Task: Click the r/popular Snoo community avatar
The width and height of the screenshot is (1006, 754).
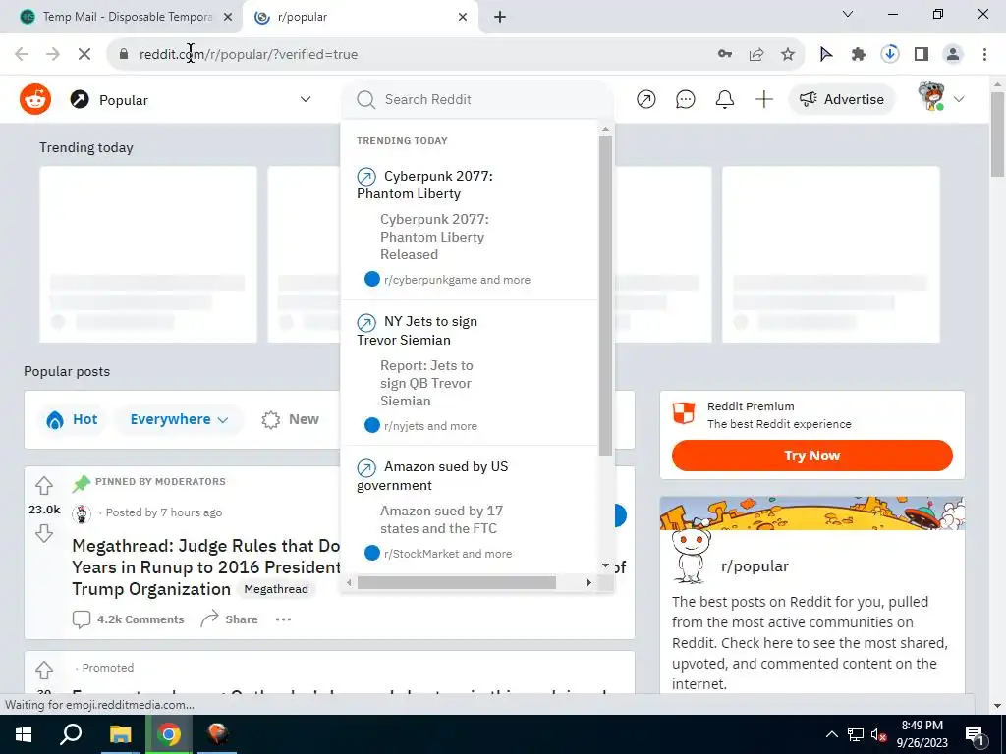Action: pyautogui.click(x=691, y=556)
